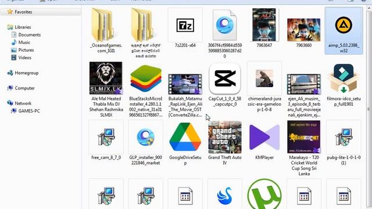Open the GAMES-PC network computer
This screenshot has height=209, width=372.
[x=29, y=111]
